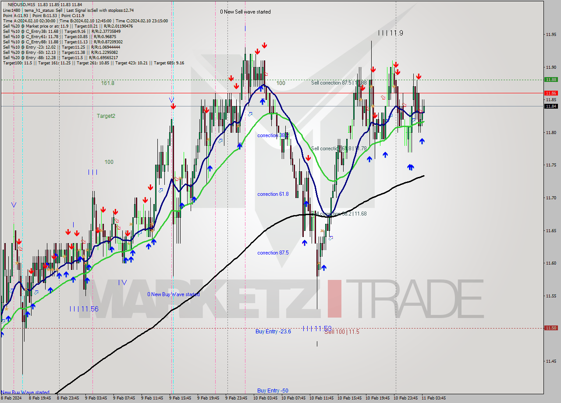
Task: Select the 'Sell correction 61.8 | 11.78' label
Action: click(x=339, y=148)
